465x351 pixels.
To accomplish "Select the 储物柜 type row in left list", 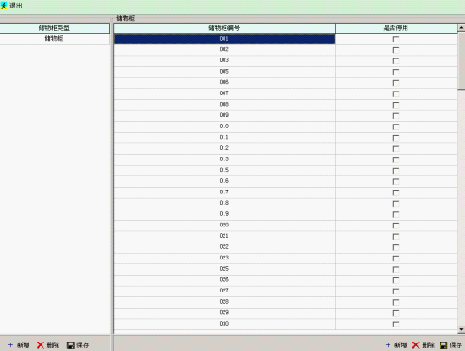I will (x=55, y=39).
